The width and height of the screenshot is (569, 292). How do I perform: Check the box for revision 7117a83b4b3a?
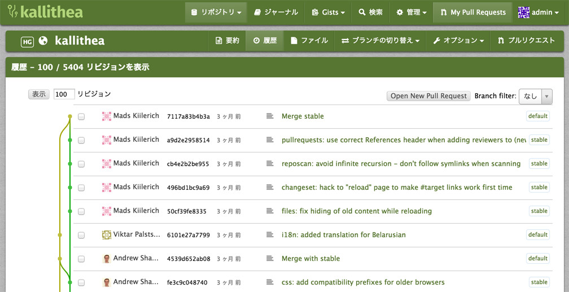81,116
